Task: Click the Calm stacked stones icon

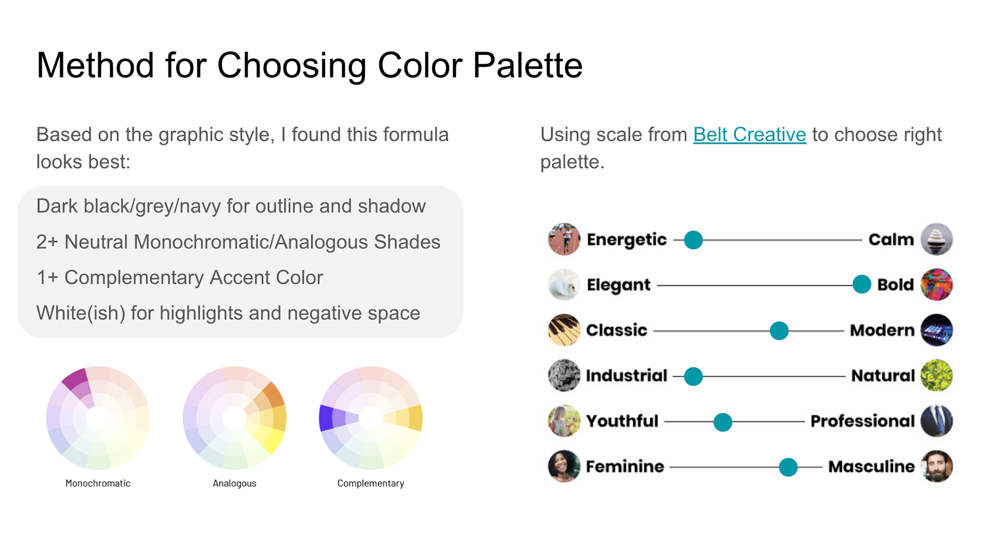Action: click(936, 239)
